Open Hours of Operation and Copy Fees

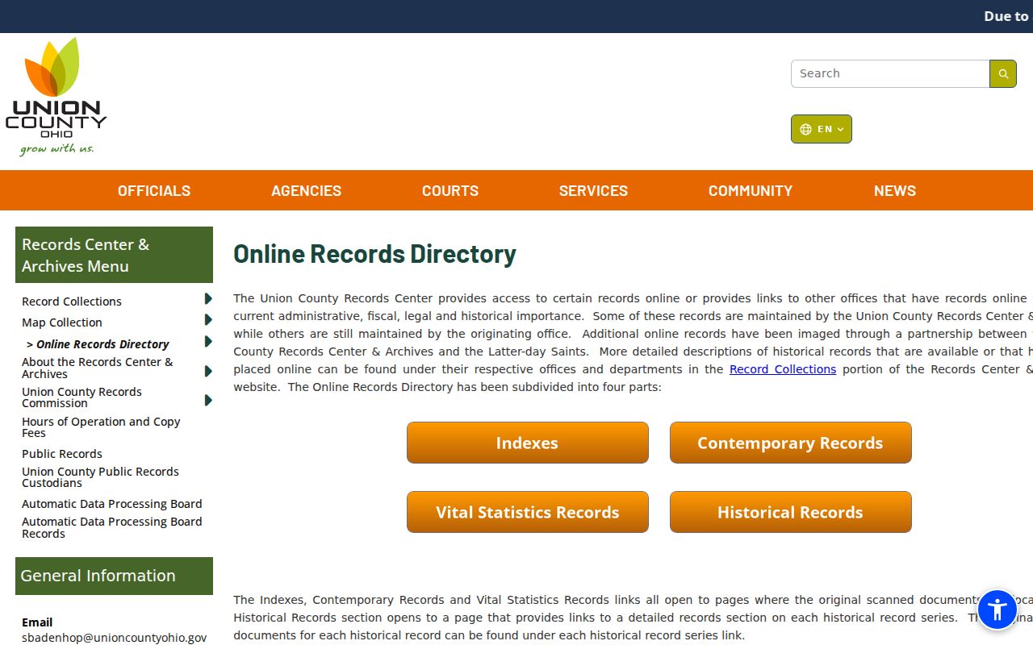pos(101,427)
